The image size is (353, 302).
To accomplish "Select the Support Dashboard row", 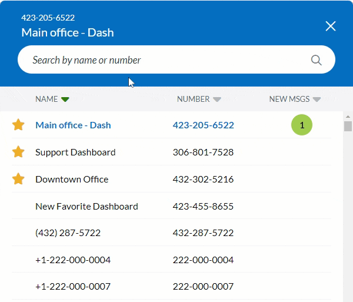I will (x=75, y=152).
